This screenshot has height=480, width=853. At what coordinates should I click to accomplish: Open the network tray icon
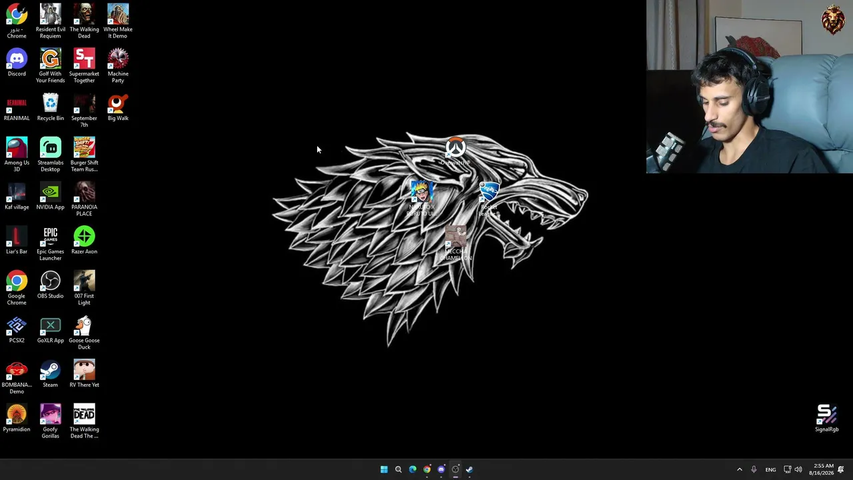[x=787, y=469]
